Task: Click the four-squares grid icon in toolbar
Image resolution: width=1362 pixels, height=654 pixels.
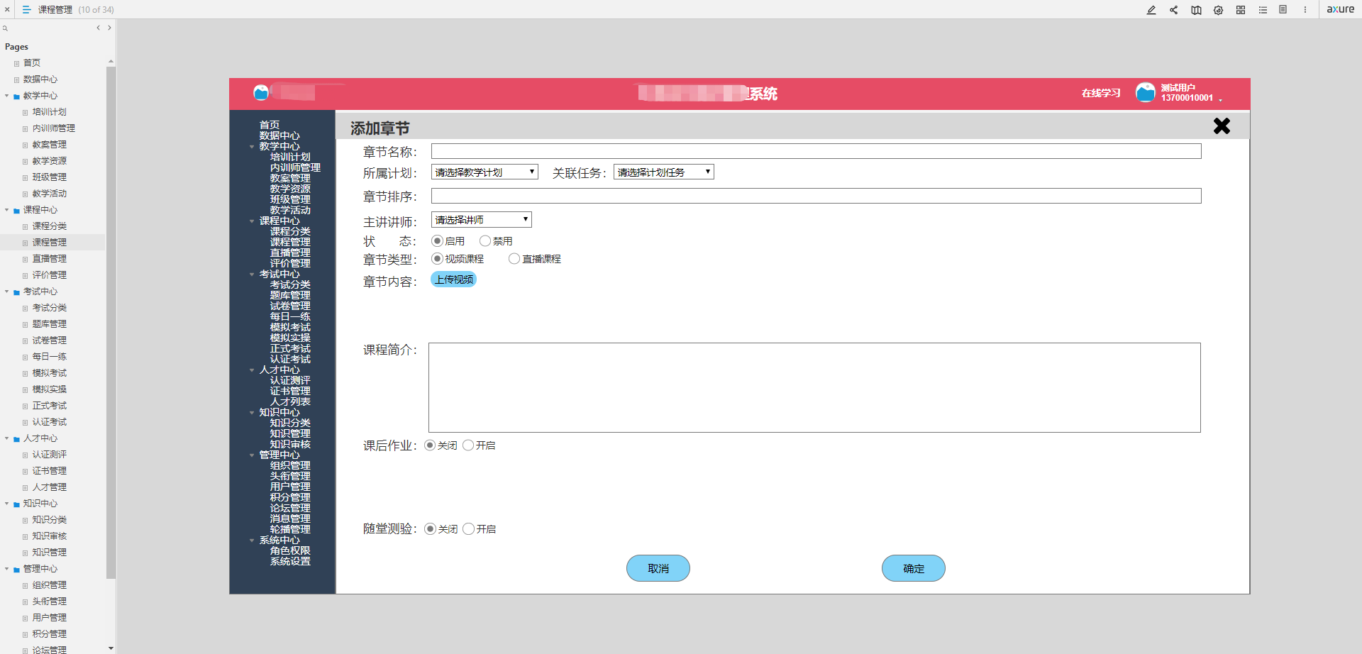Action: [x=1241, y=10]
